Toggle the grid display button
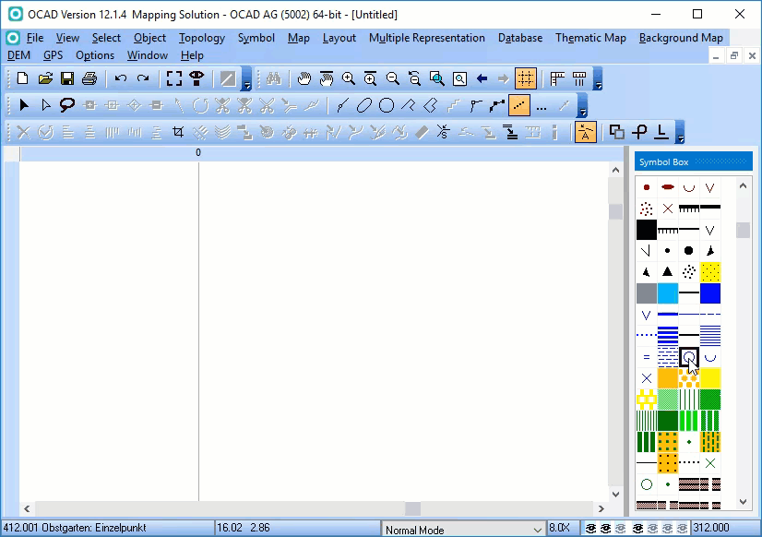The width and height of the screenshot is (762, 537). coord(526,78)
